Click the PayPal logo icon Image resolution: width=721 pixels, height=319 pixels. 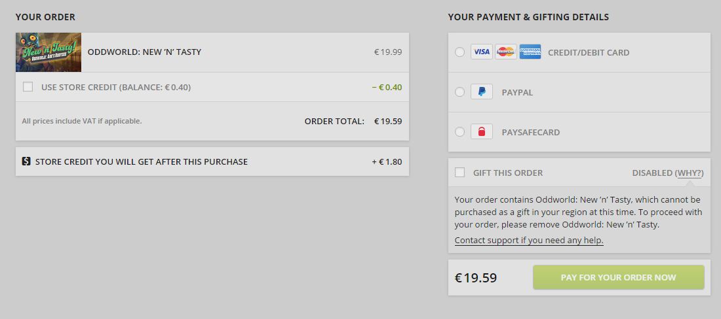[482, 92]
